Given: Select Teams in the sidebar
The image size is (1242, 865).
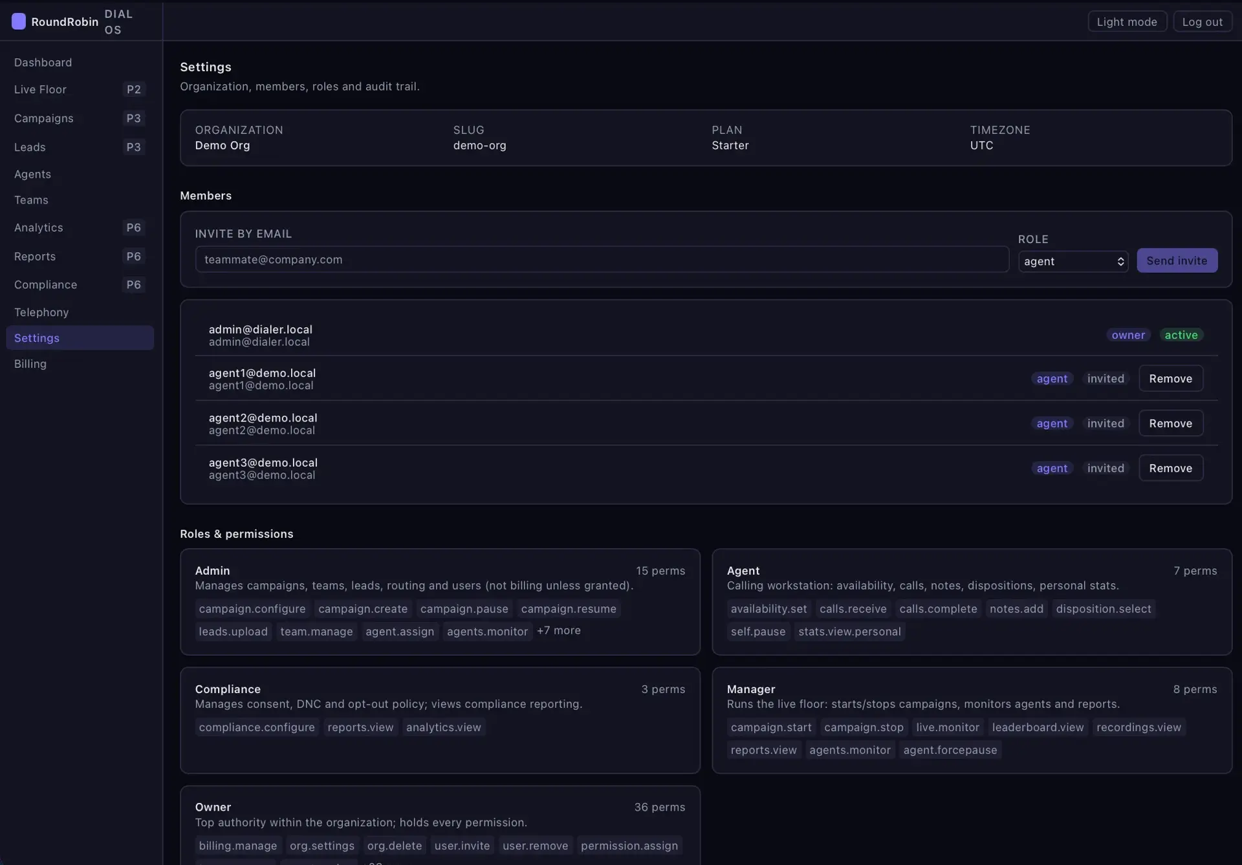Looking at the screenshot, I should (80, 200).
